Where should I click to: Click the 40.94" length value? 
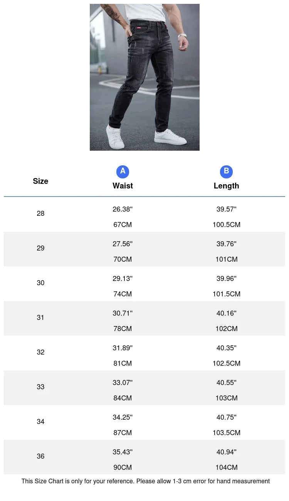pos(226,452)
